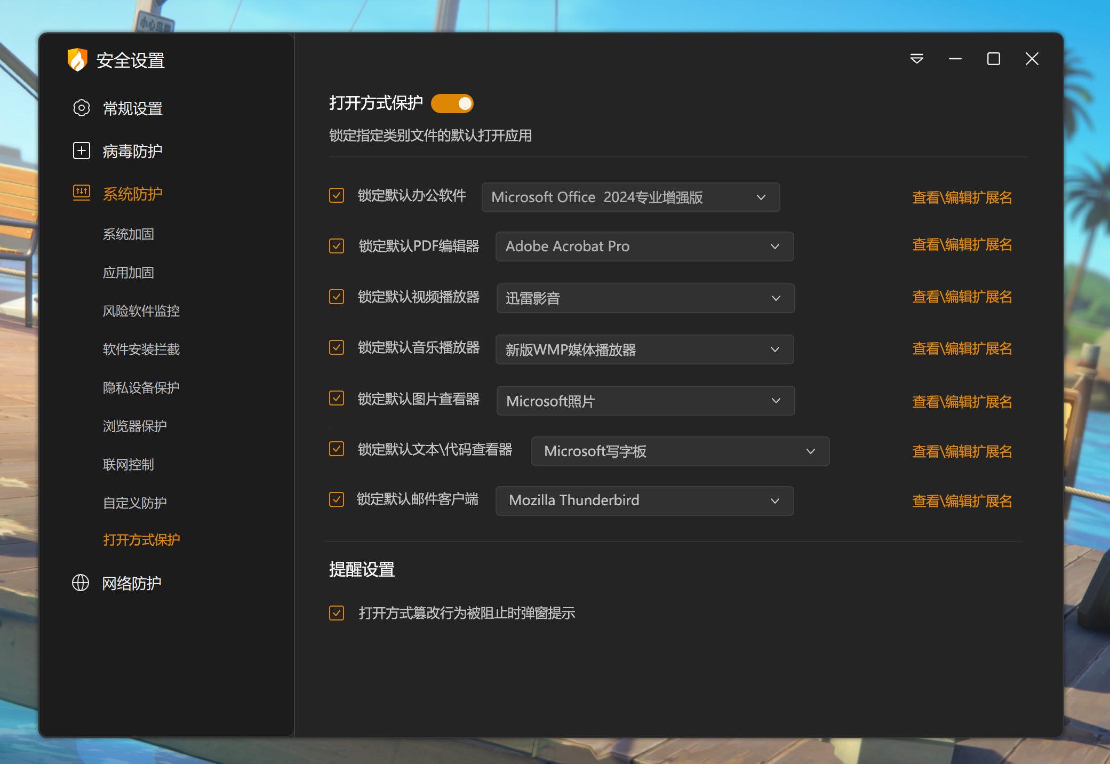Open the 联网控制 sub-item

tap(128, 465)
